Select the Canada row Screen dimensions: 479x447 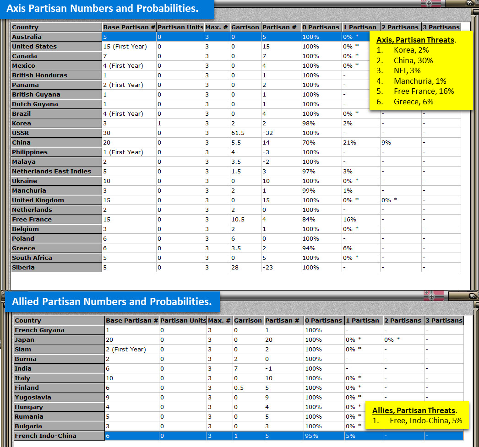(236, 56)
